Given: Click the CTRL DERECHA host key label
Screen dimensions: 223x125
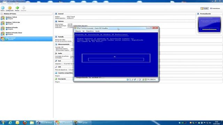Looking at the screenshot, I should (x=151, y=80).
